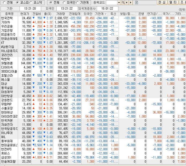Sort by the 연기금/... column header

click(x=154, y=14)
